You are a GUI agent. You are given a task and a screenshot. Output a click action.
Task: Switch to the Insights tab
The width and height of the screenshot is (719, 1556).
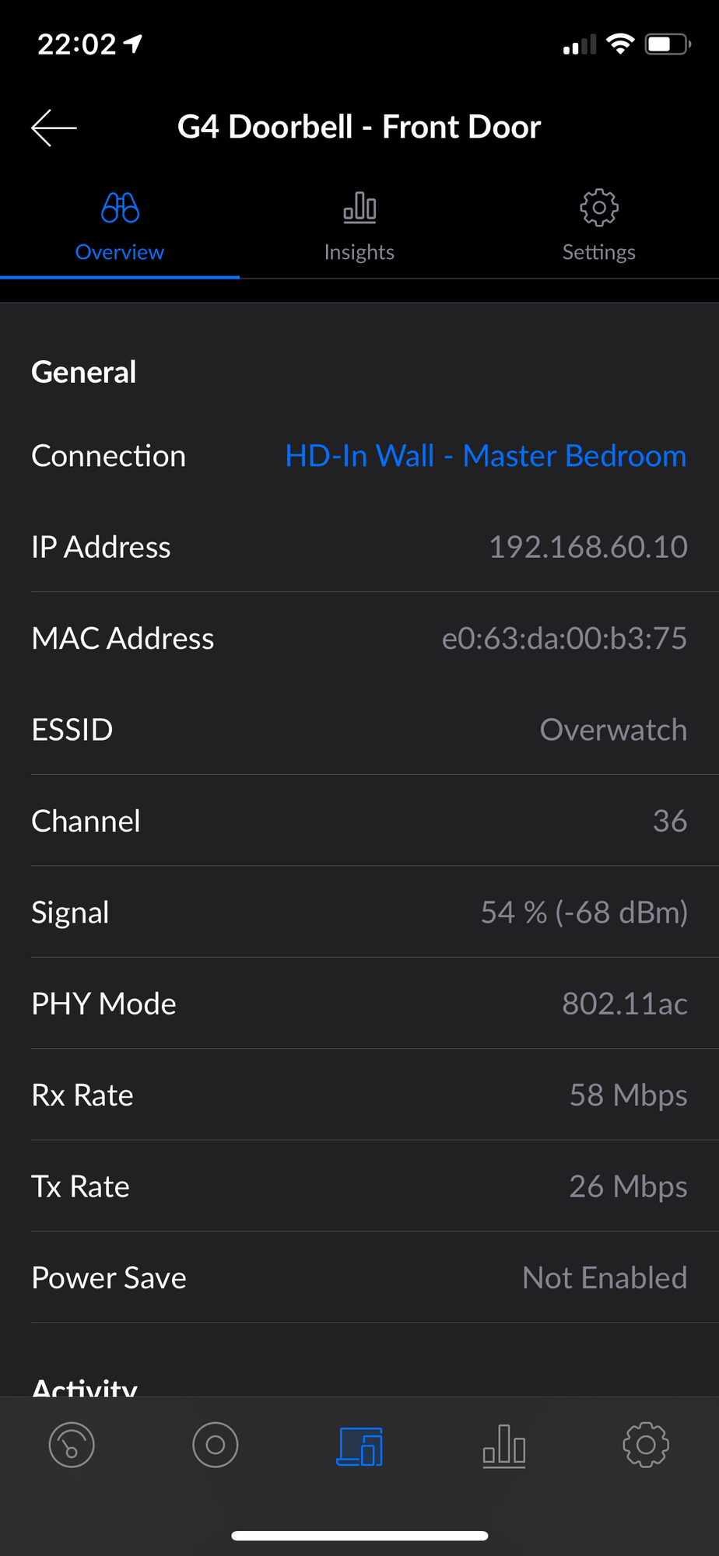coord(359,252)
